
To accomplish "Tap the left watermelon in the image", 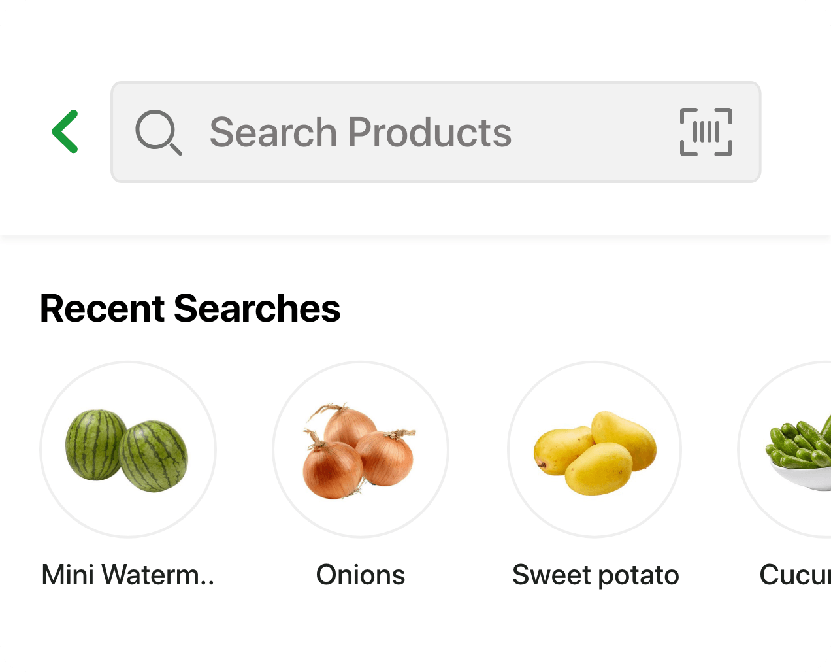I will pyautogui.click(x=95, y=445).
